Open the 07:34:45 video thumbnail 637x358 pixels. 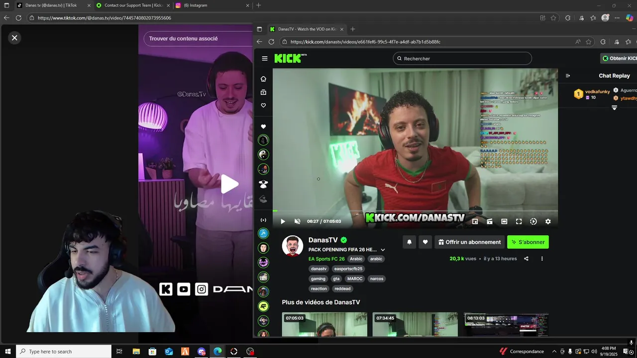[x=415, y=324]
